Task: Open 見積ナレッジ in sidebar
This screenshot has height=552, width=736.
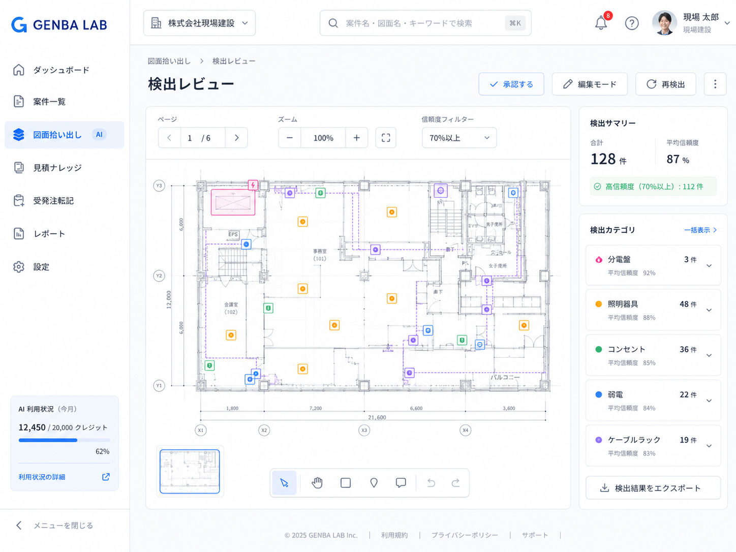Action: (65, 168)
